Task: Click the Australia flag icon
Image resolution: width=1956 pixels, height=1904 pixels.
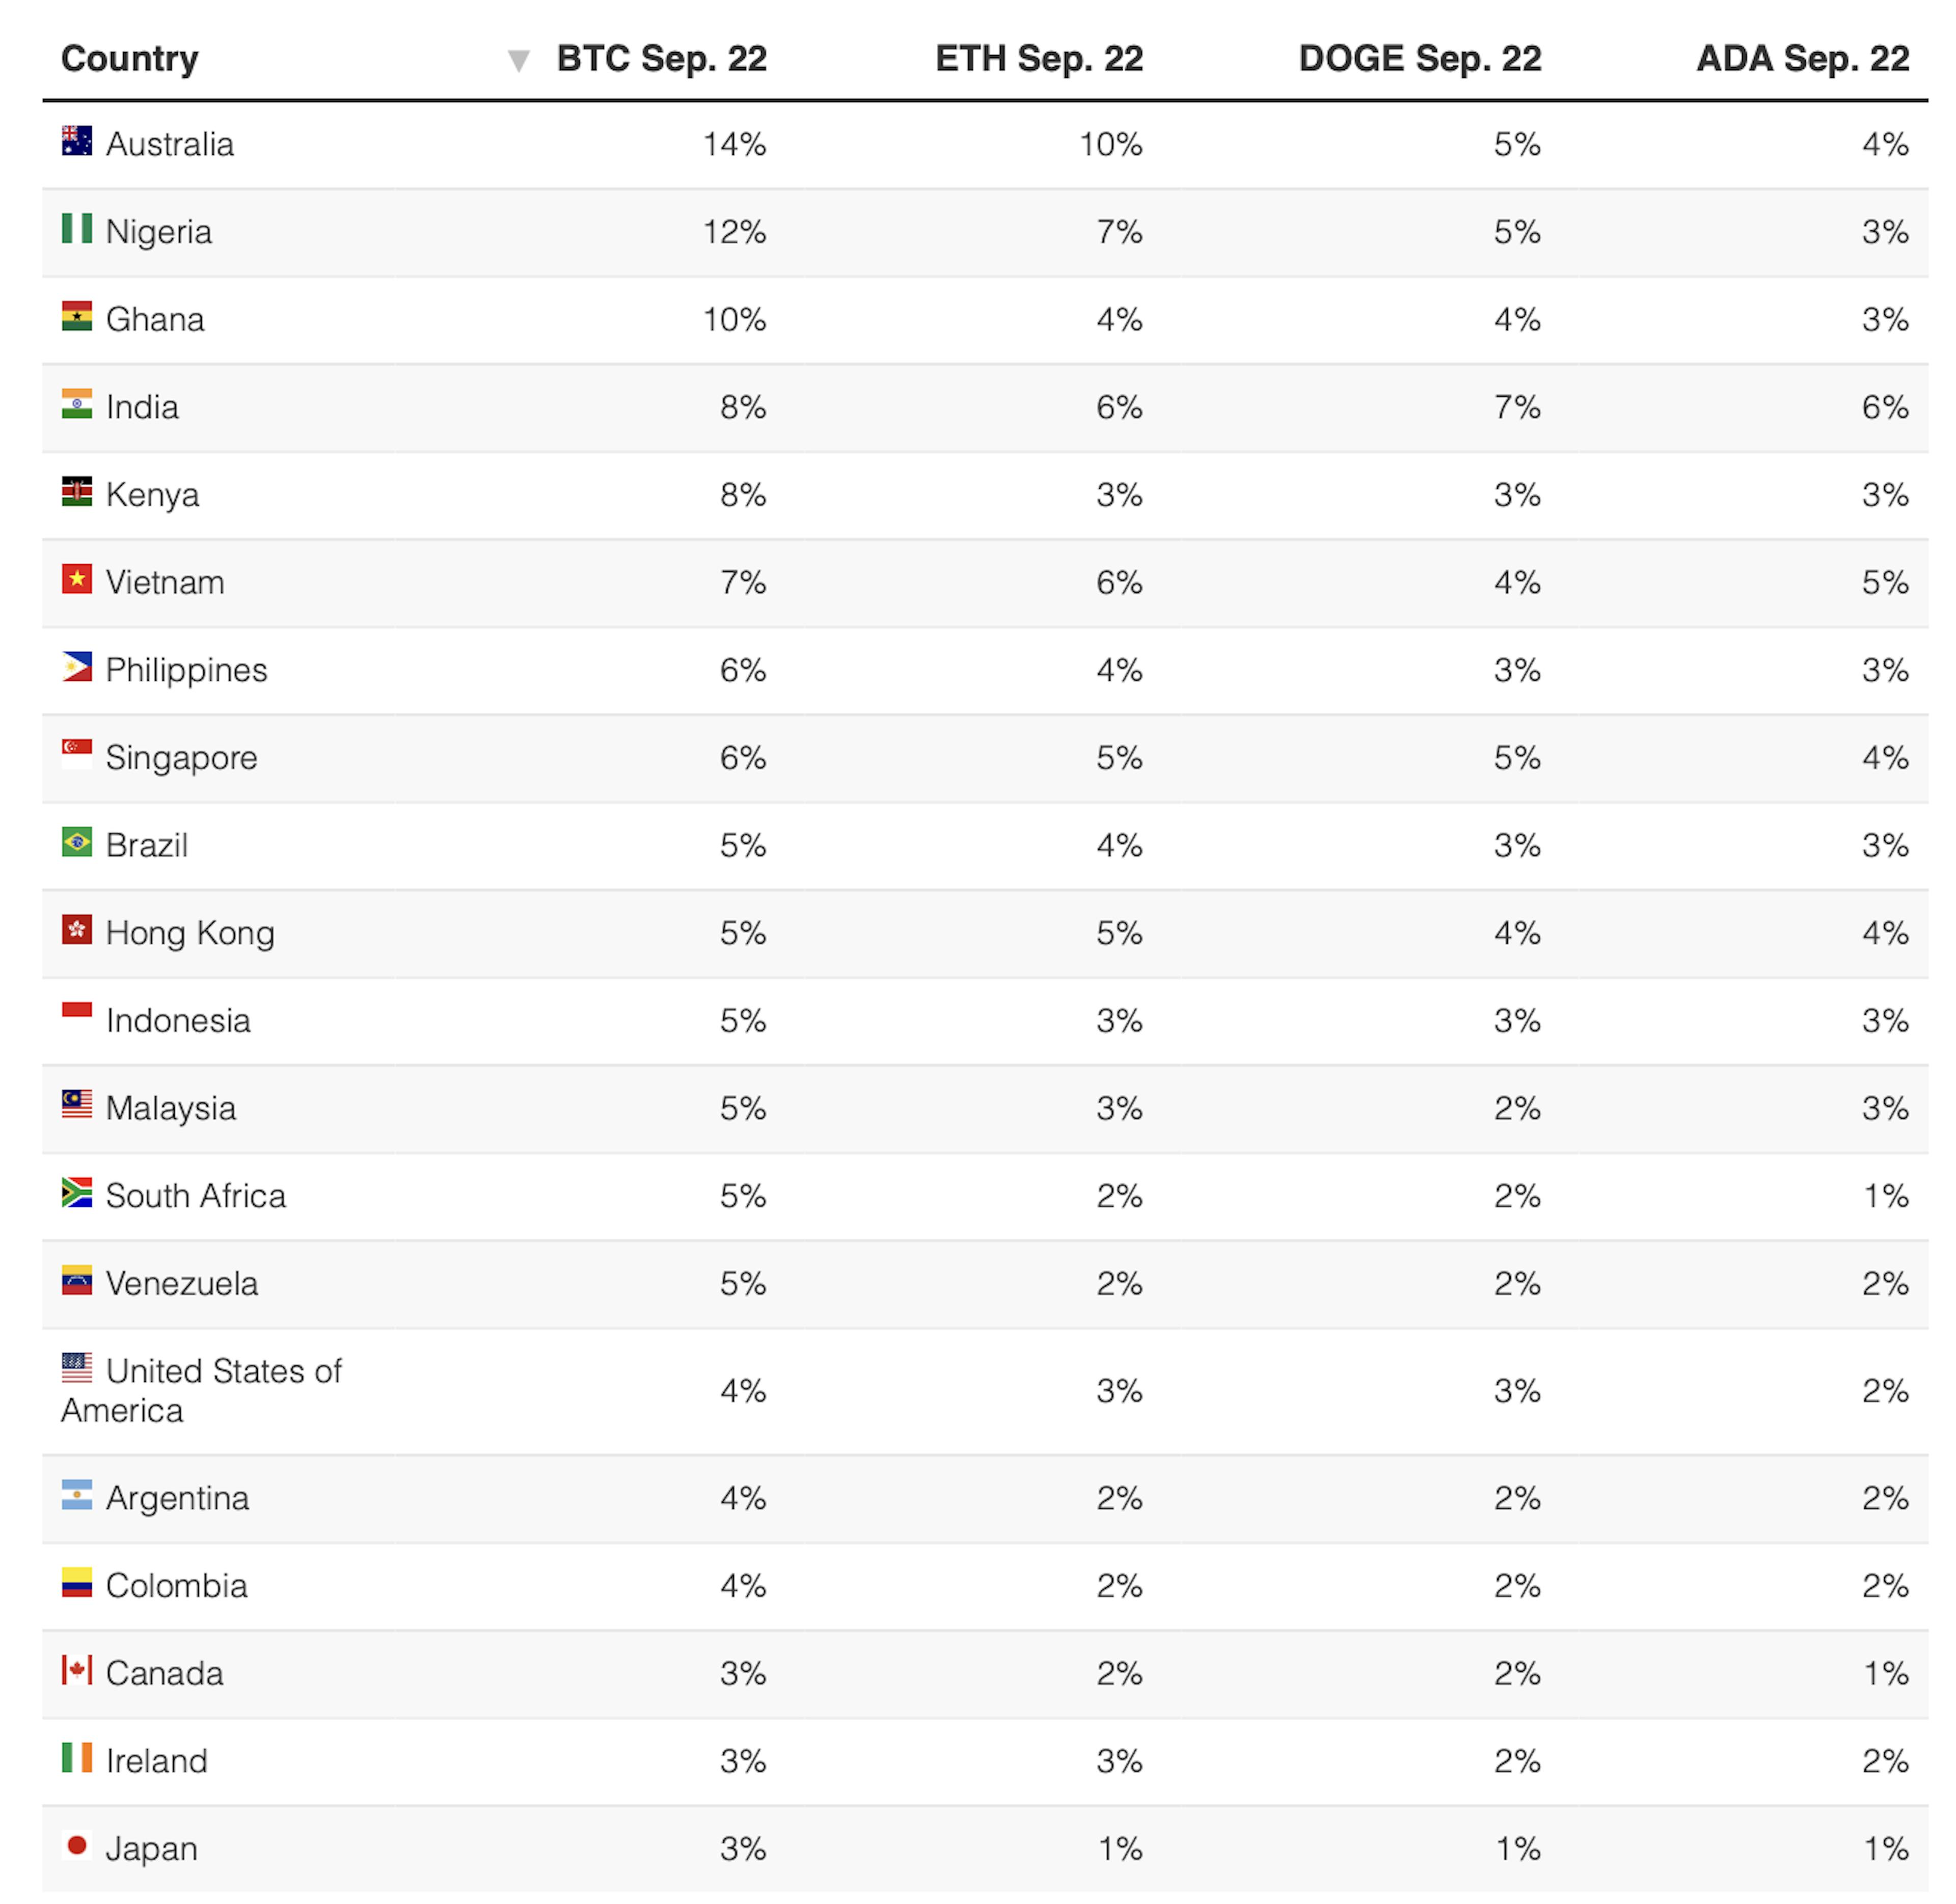Action: (x=77, y=141)
